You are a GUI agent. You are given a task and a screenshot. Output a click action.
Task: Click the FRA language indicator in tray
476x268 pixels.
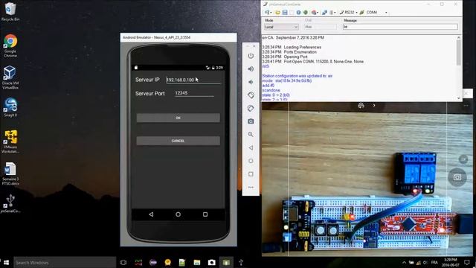coord(434,263)
